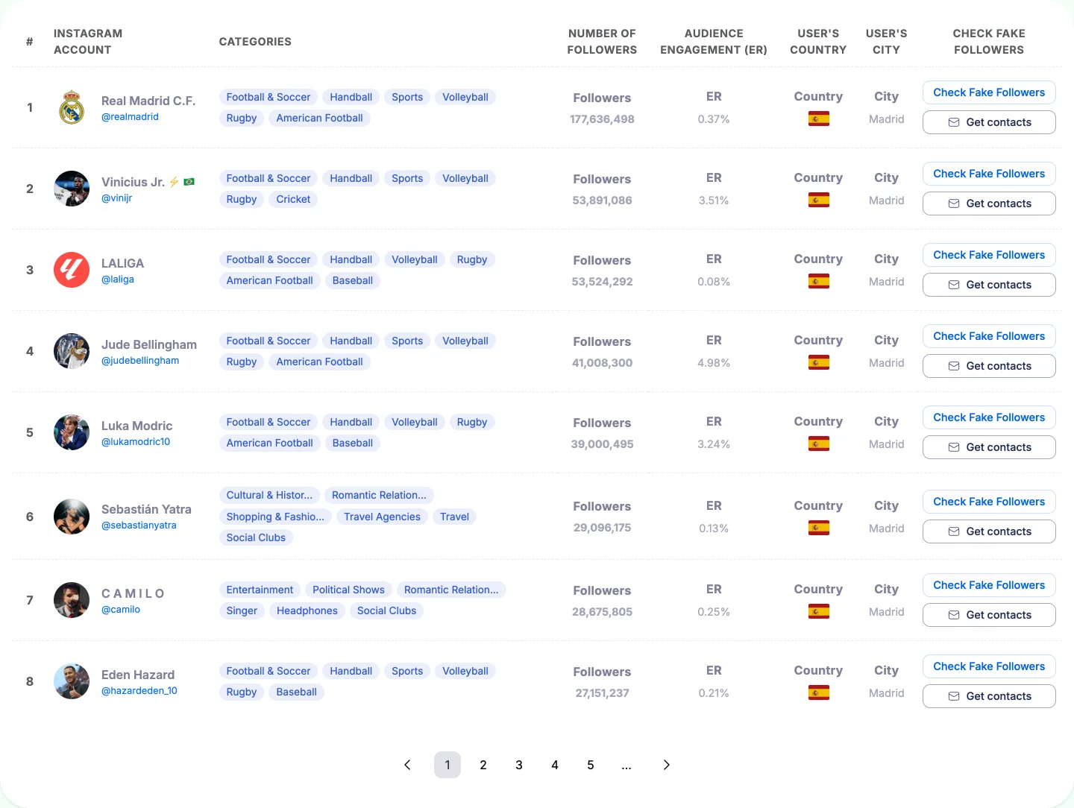Click Sebastián Yatra avatar image
1074x808 pixels.
tap(72, 517)
